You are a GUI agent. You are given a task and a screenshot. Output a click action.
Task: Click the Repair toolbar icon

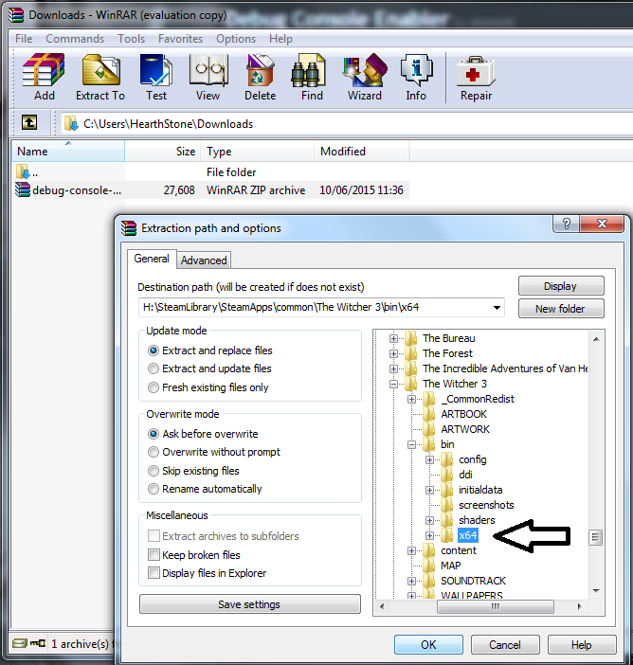click(476, 71)
